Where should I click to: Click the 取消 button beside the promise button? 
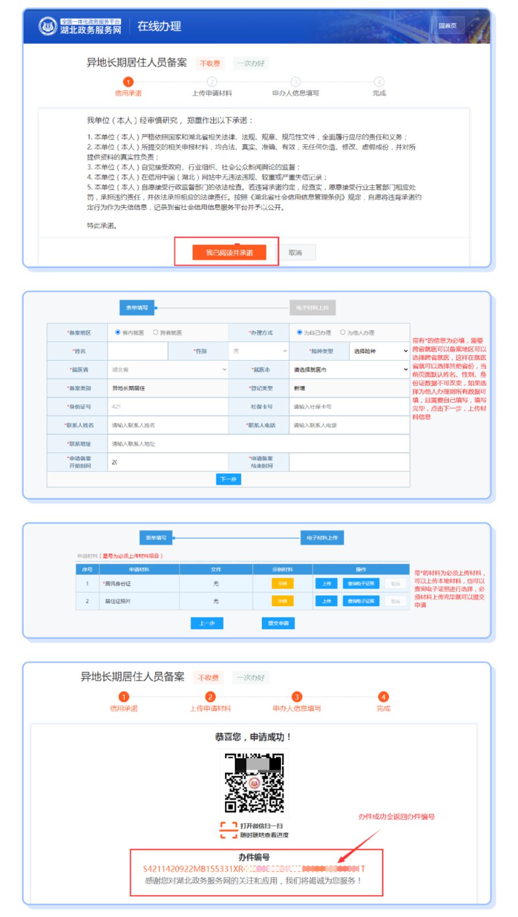coord(295,253)
